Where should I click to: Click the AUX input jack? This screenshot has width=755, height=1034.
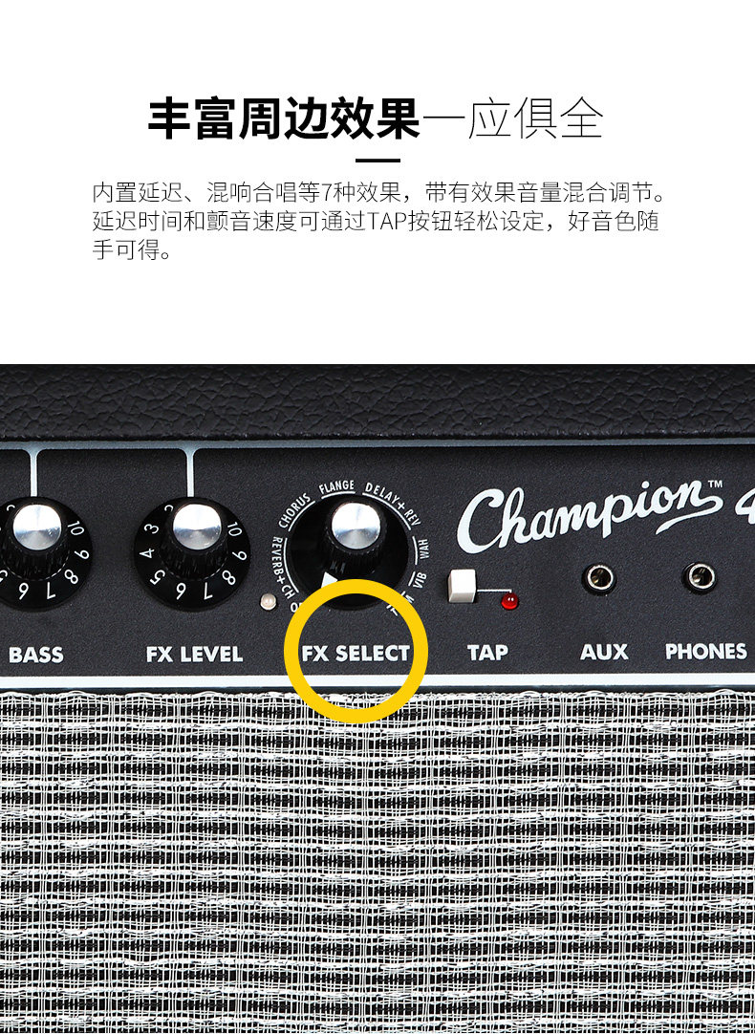coord(598,578)
